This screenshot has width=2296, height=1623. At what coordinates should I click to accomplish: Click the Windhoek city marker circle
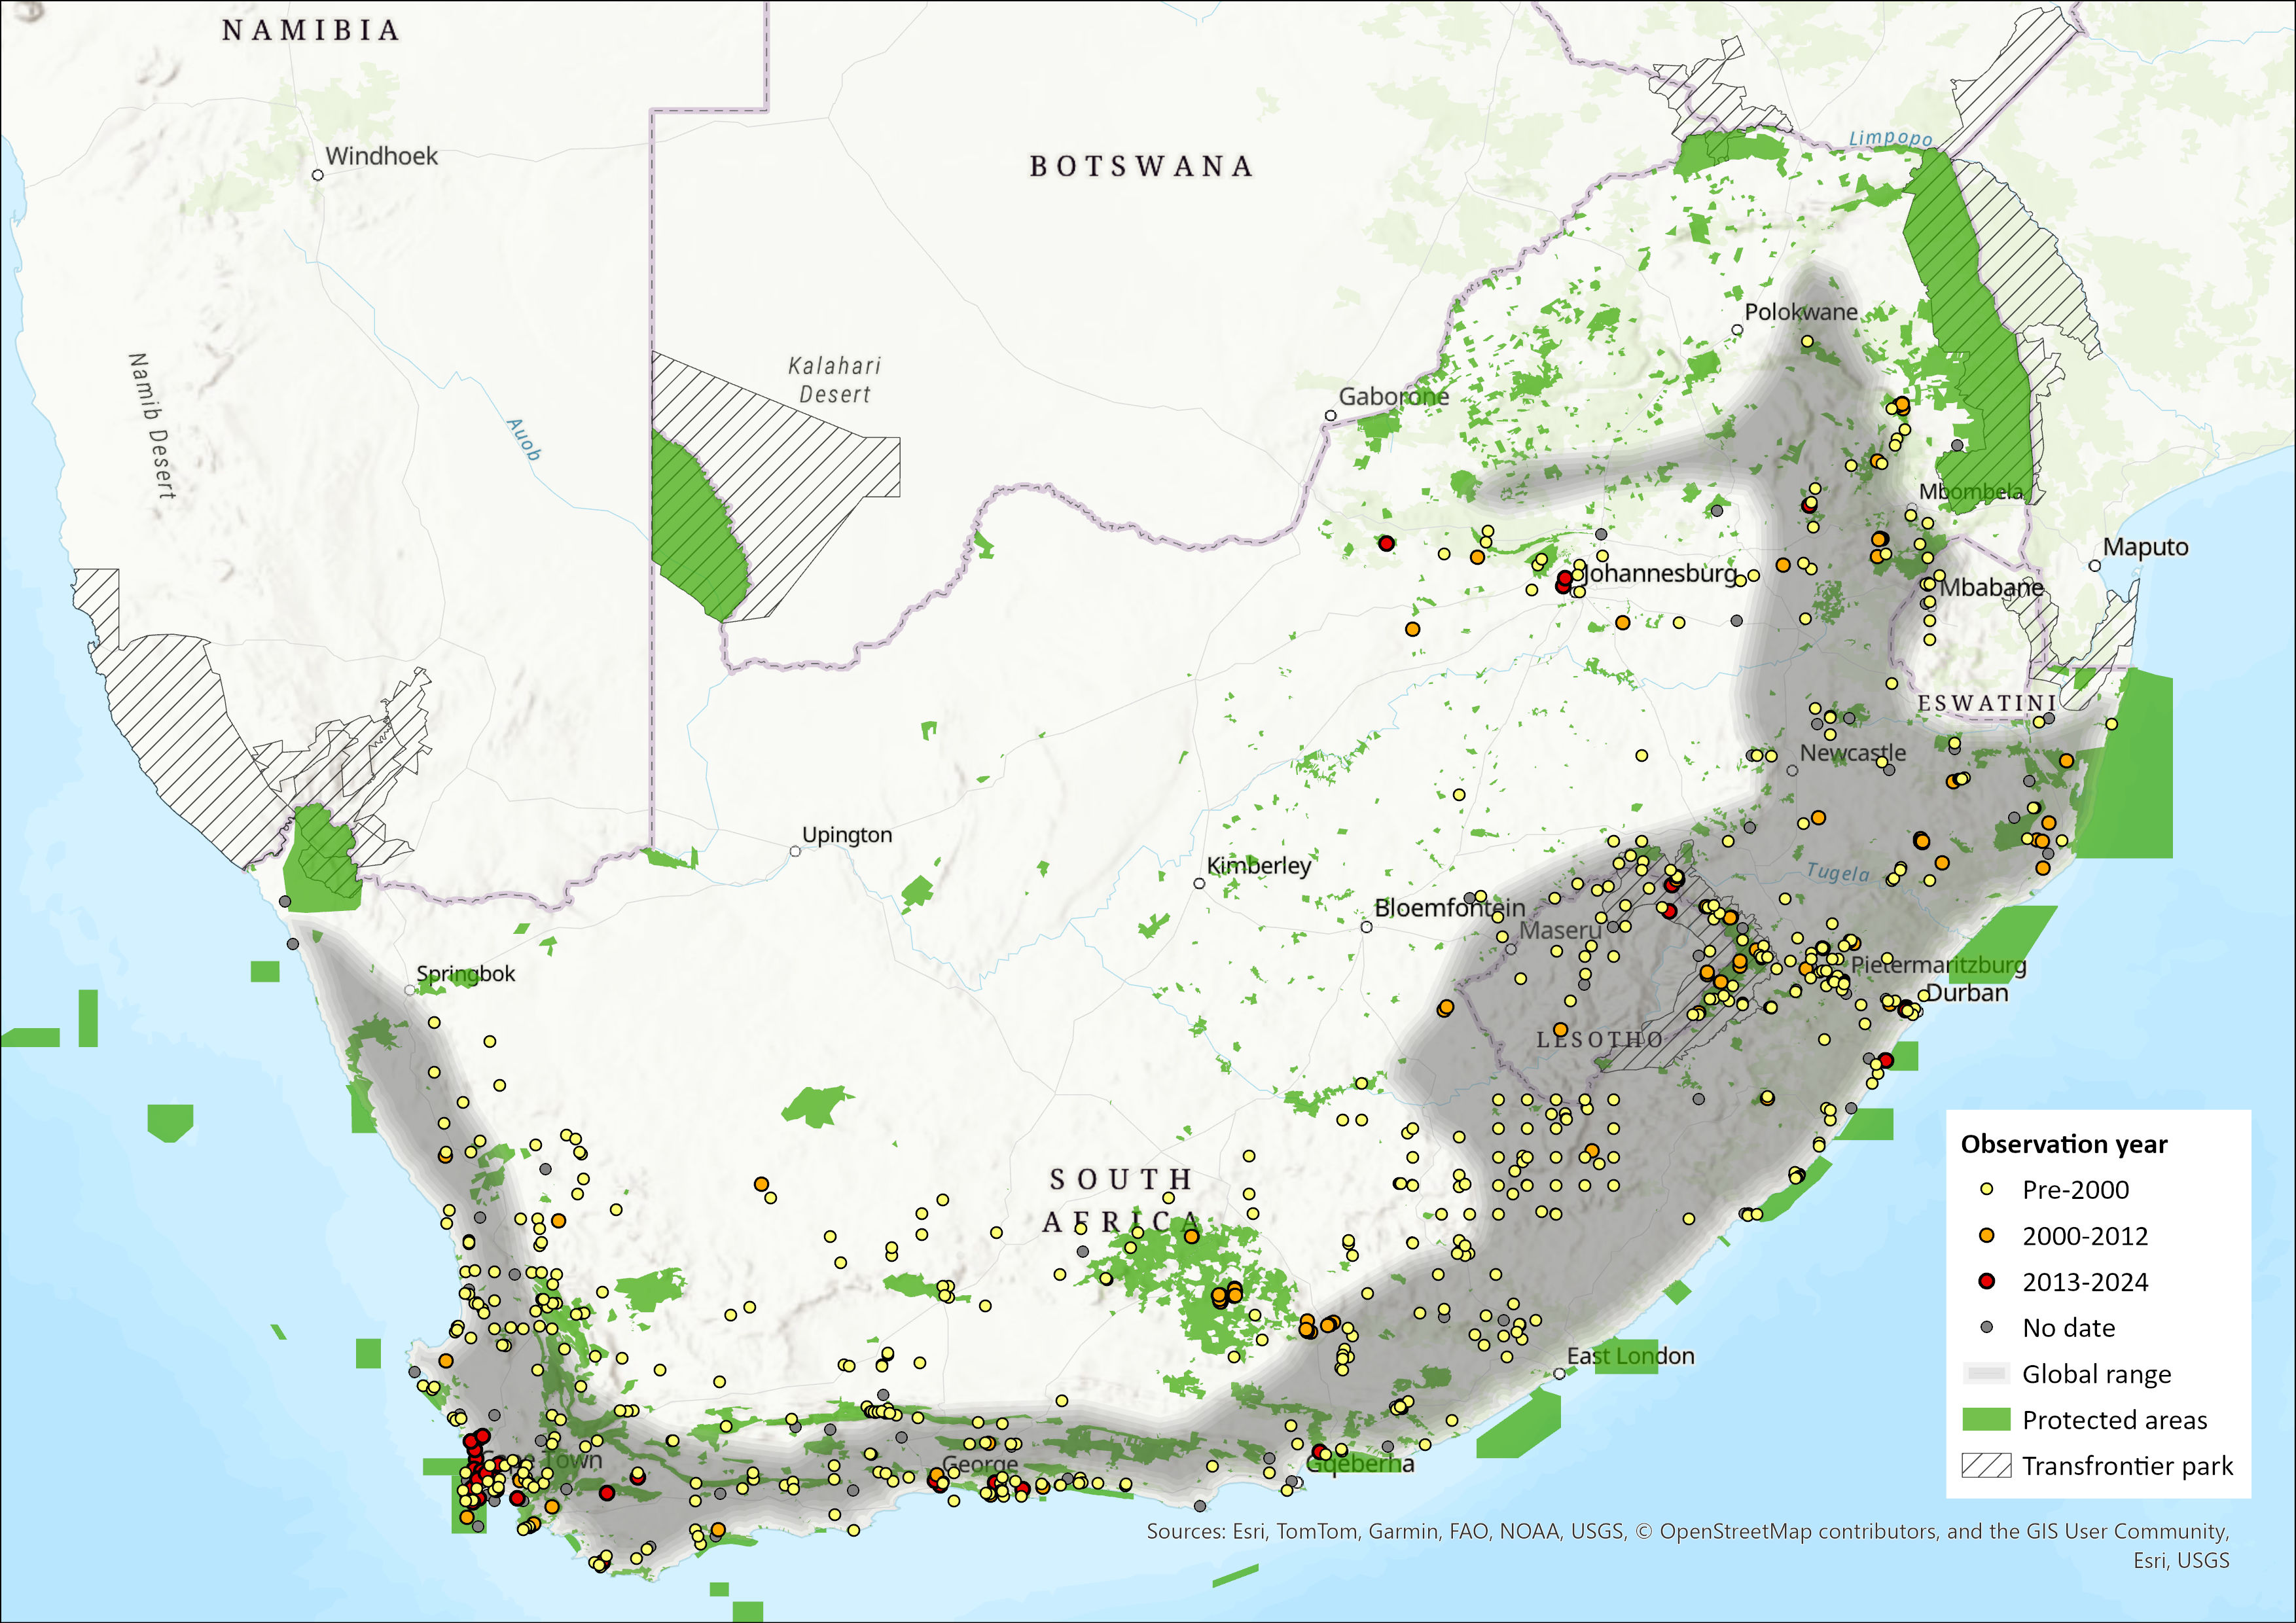pos(318,175)
